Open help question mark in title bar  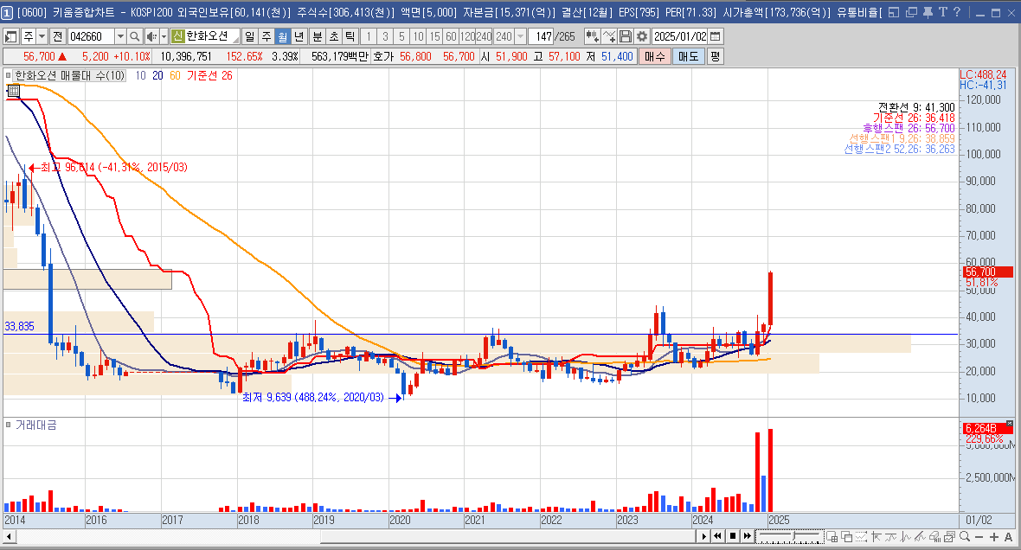(956, 12)
